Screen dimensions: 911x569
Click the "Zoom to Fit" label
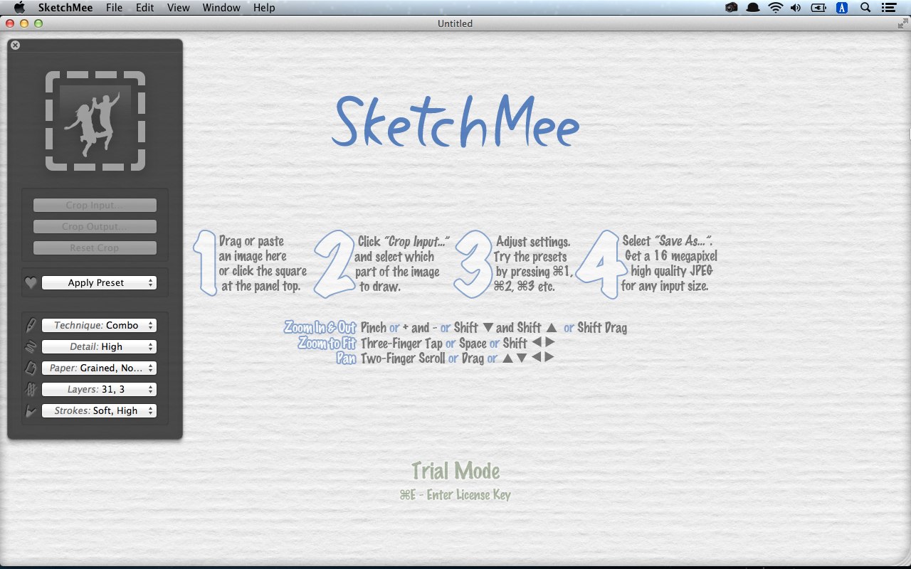pos(327,343)
